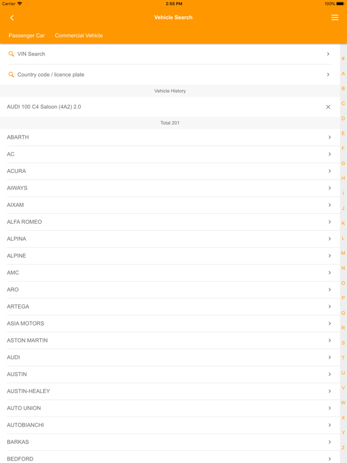Jump to letter B in index bar
347x463 pixels.
(x=343, y=89)
